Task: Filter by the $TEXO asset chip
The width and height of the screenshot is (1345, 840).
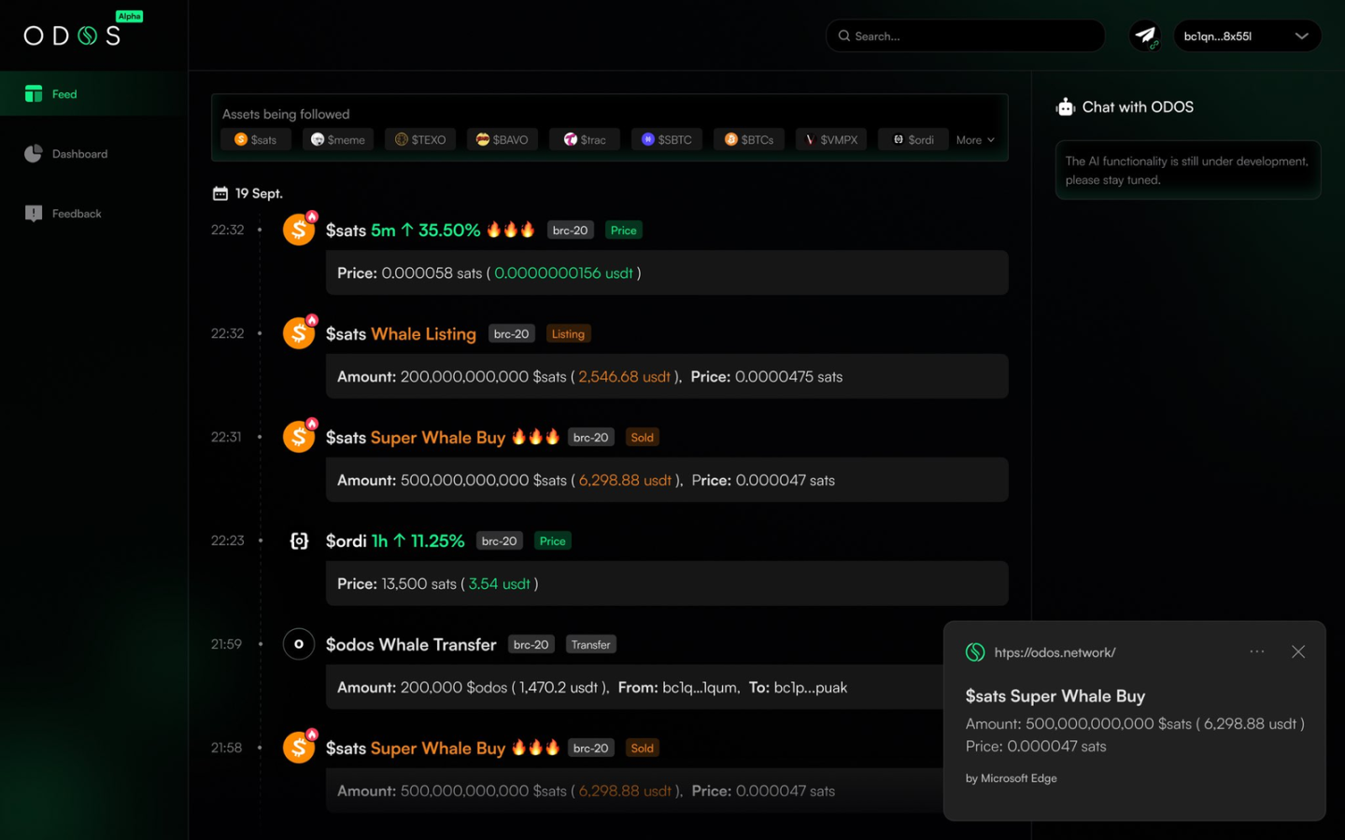Action: point(420,140)
